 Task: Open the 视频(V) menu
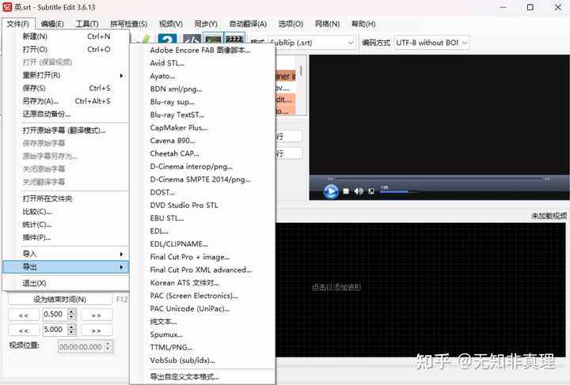(x=171, y=24)
